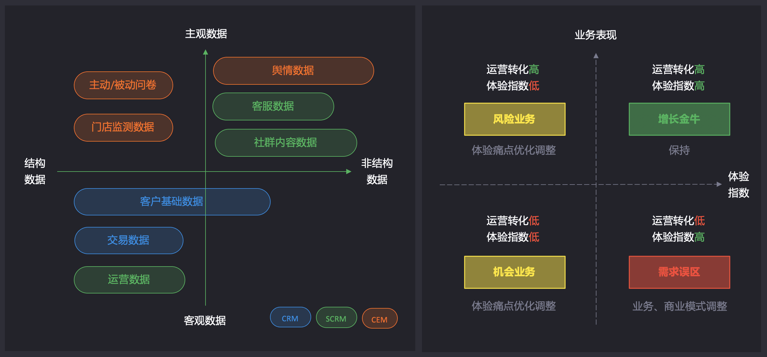Screen dimensions: 767x357
Task: Click 体验痛点优化调整 under 机会业务
Action: click(514, 306)
